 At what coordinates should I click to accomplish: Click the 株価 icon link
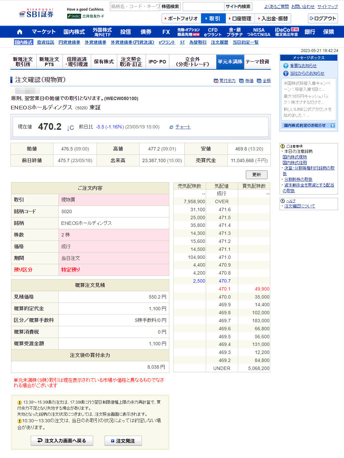(x=246, y=81)
